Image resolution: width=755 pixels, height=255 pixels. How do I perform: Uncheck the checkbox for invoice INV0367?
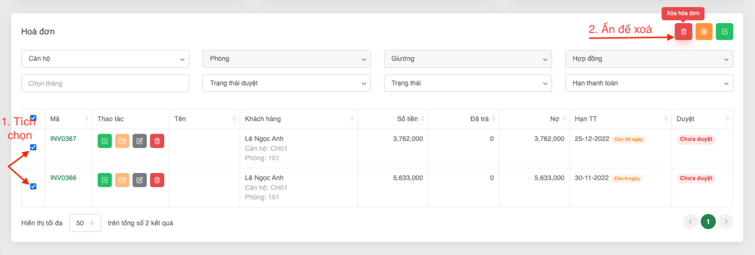[33, 147]
